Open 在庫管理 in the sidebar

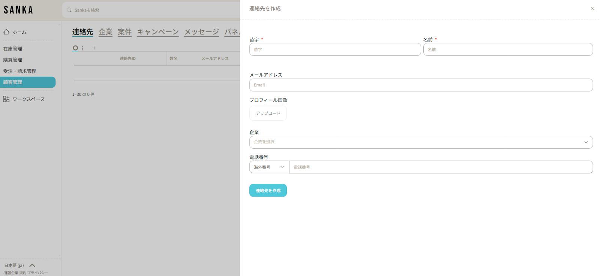[13, 49]
